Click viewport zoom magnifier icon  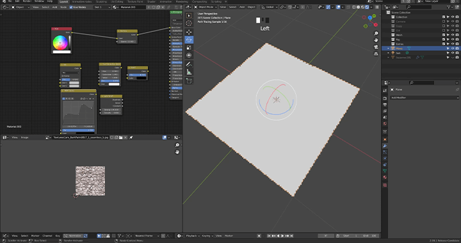[376, 33]
